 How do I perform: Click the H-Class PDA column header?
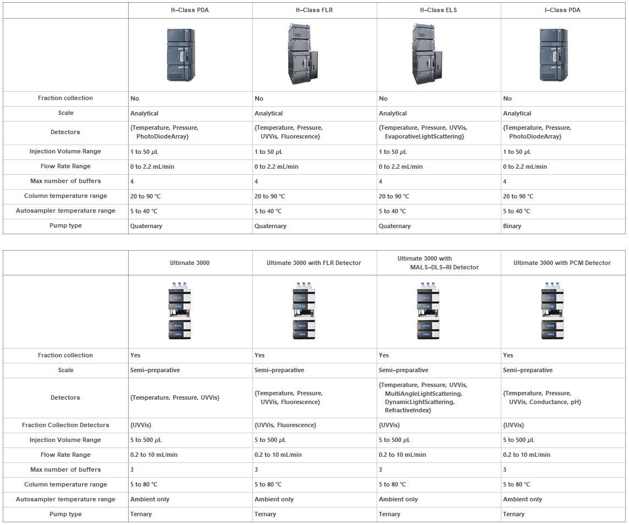pos(190,10)
